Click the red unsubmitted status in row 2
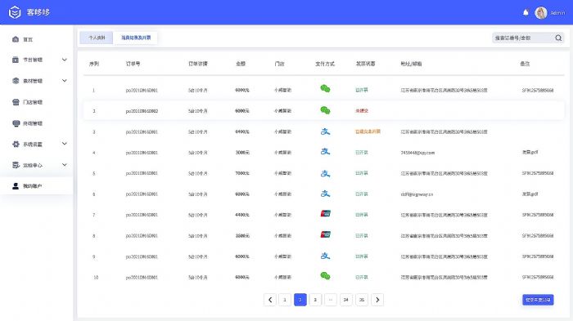This screenshot has width=573, height=321. [362, 111]
